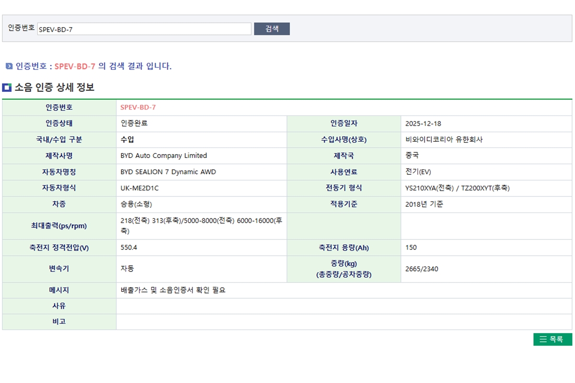The image size is (575, 383).
Task: Select the date 2025-12-18
Action: click(423, 124)
